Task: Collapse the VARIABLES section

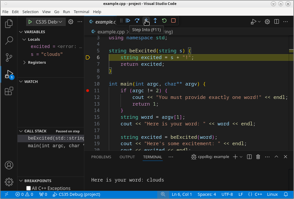Action: [21, 32]
